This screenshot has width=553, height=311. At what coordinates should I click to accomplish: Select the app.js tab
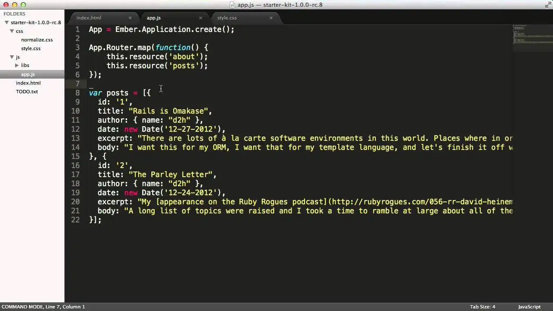pyautogui.click(x=154, y=18)
